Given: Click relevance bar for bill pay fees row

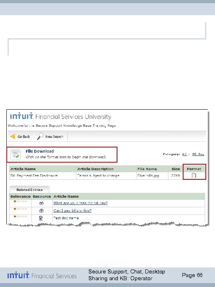Looking at the screenshot, I should [20, 201].
